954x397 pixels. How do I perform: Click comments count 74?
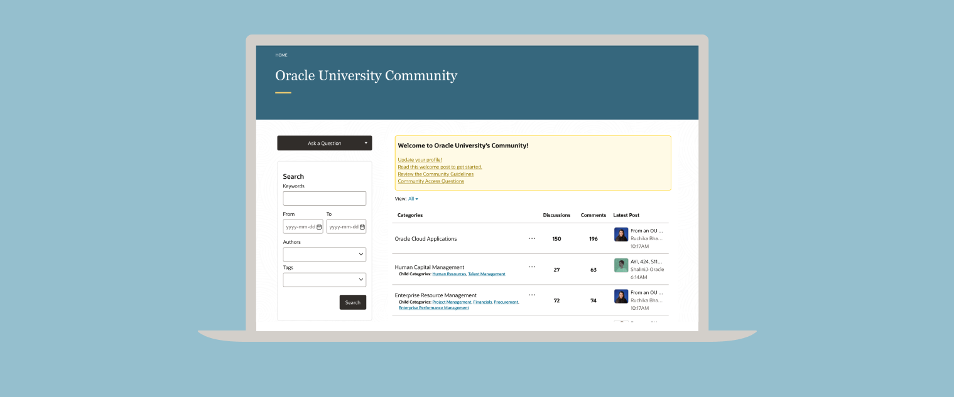tap(594, 300)
